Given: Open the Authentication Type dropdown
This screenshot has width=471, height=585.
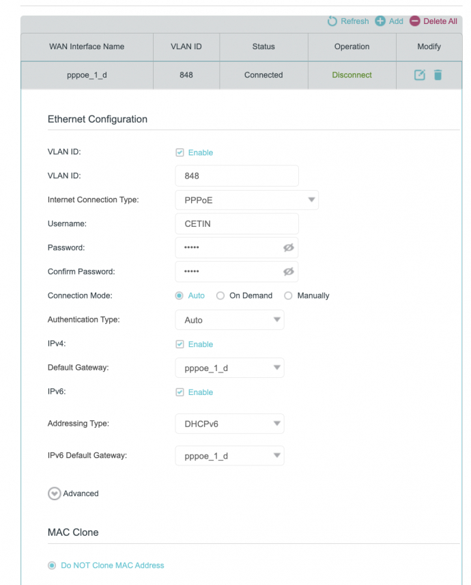Looking at the screenshot, I should tap(229, 320).
